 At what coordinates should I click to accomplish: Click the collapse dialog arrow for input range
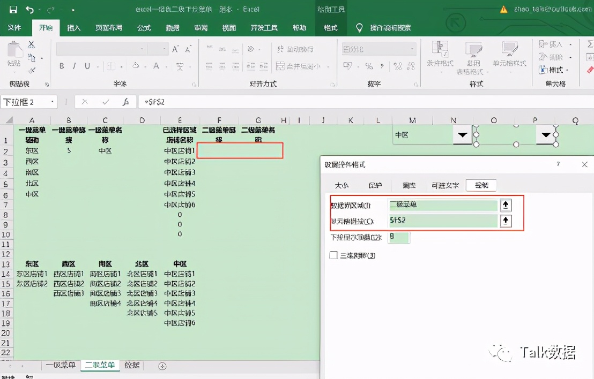[506, 205]
